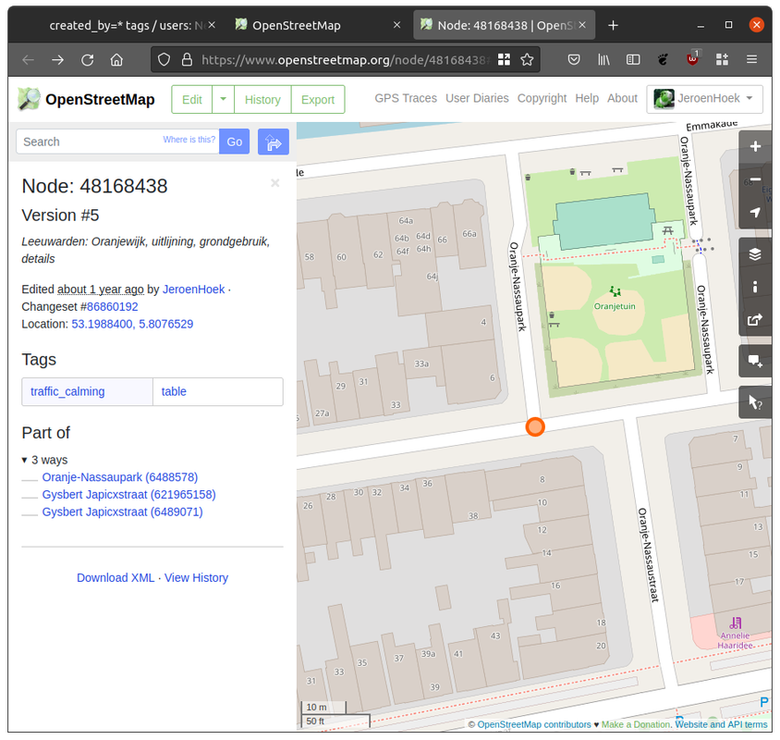Open way Gysbert Japicxstraat (6489071)
Image resolution: width=780 pixels, height=740 pixels.
pos(122,512)
